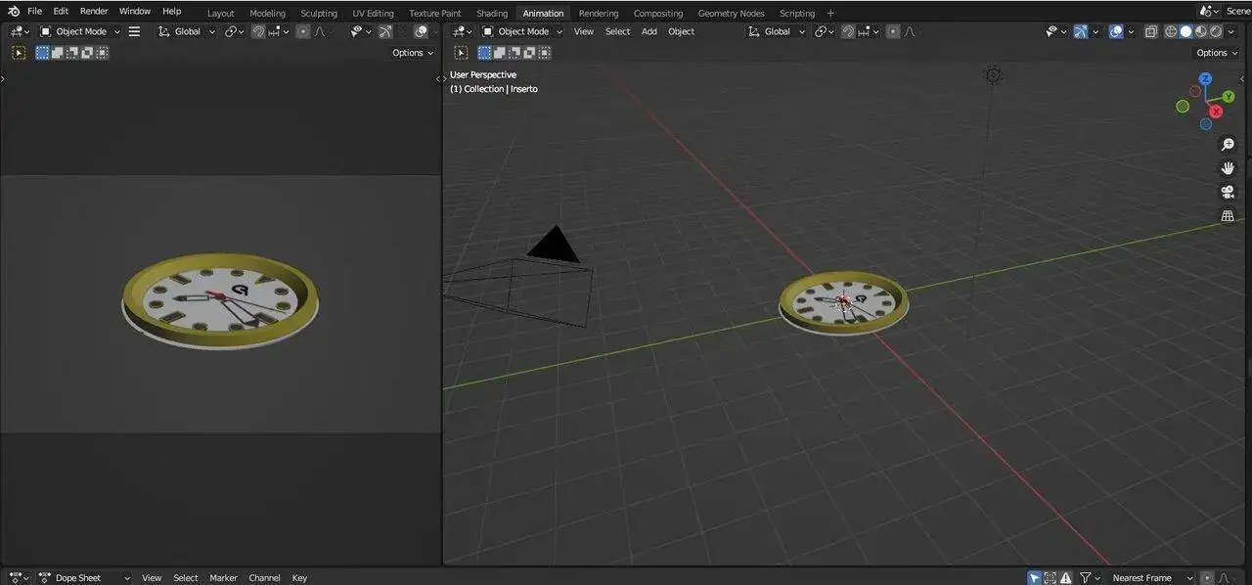
Task: Toggle snapping magnet in right viewport header
Action: 848,31
